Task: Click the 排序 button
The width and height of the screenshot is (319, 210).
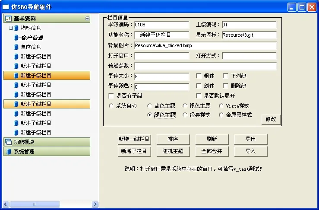Action: coord(173,139)
